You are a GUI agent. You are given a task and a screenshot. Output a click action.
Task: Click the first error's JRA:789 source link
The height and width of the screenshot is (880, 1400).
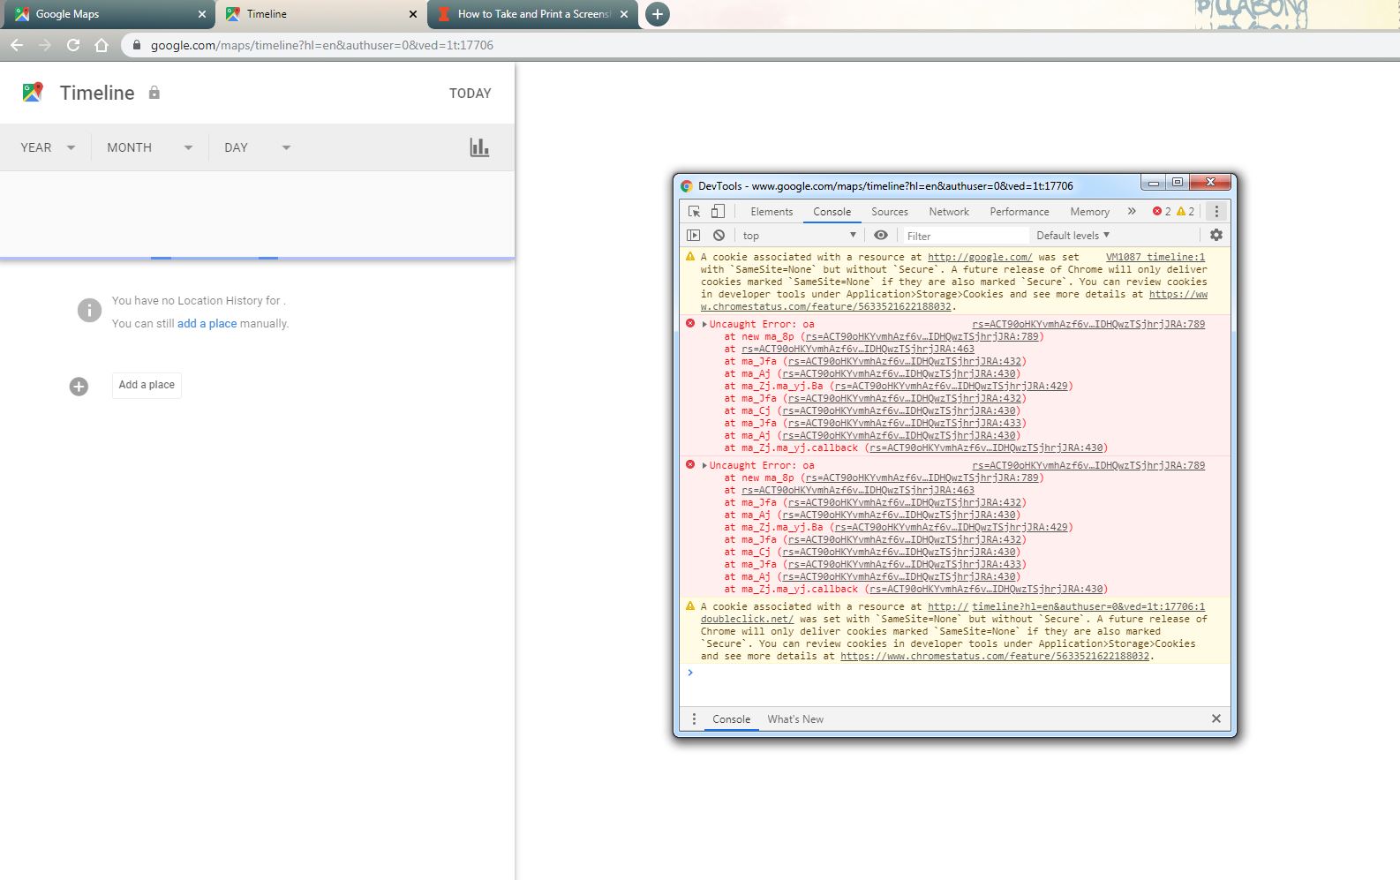[x=1088, y=325]
